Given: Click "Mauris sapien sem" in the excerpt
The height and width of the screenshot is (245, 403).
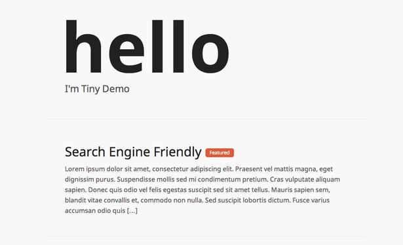Looking at the screenshot, I should (301, 190).
